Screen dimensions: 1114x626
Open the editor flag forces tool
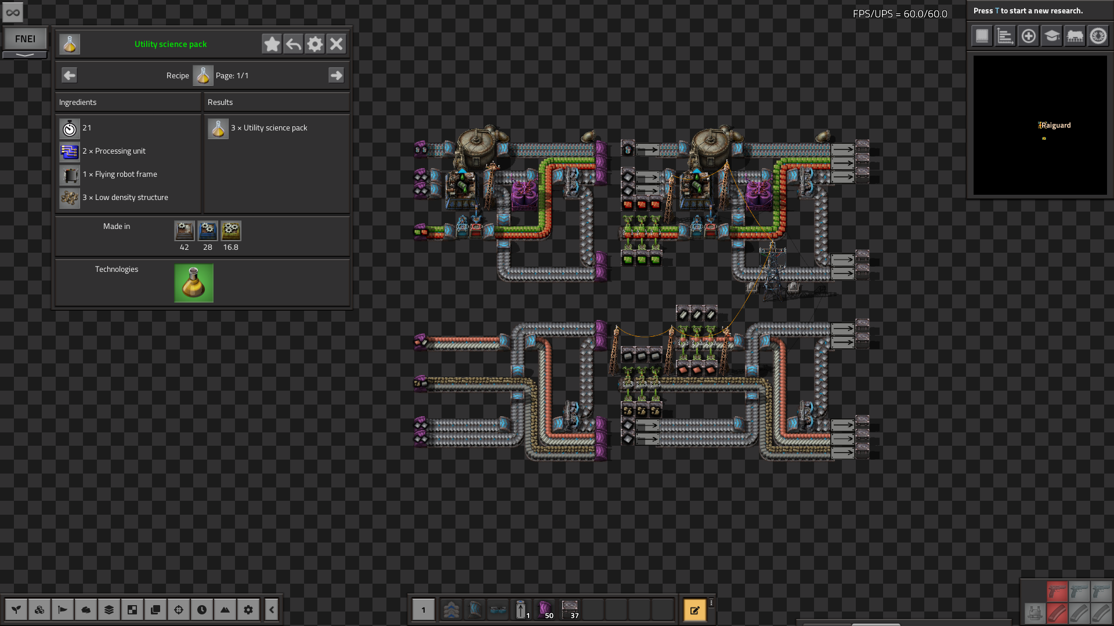tap(63, 610)
